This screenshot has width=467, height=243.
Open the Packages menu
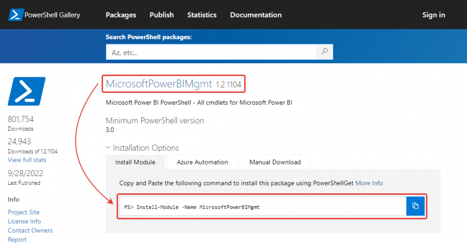click(121, 15)
